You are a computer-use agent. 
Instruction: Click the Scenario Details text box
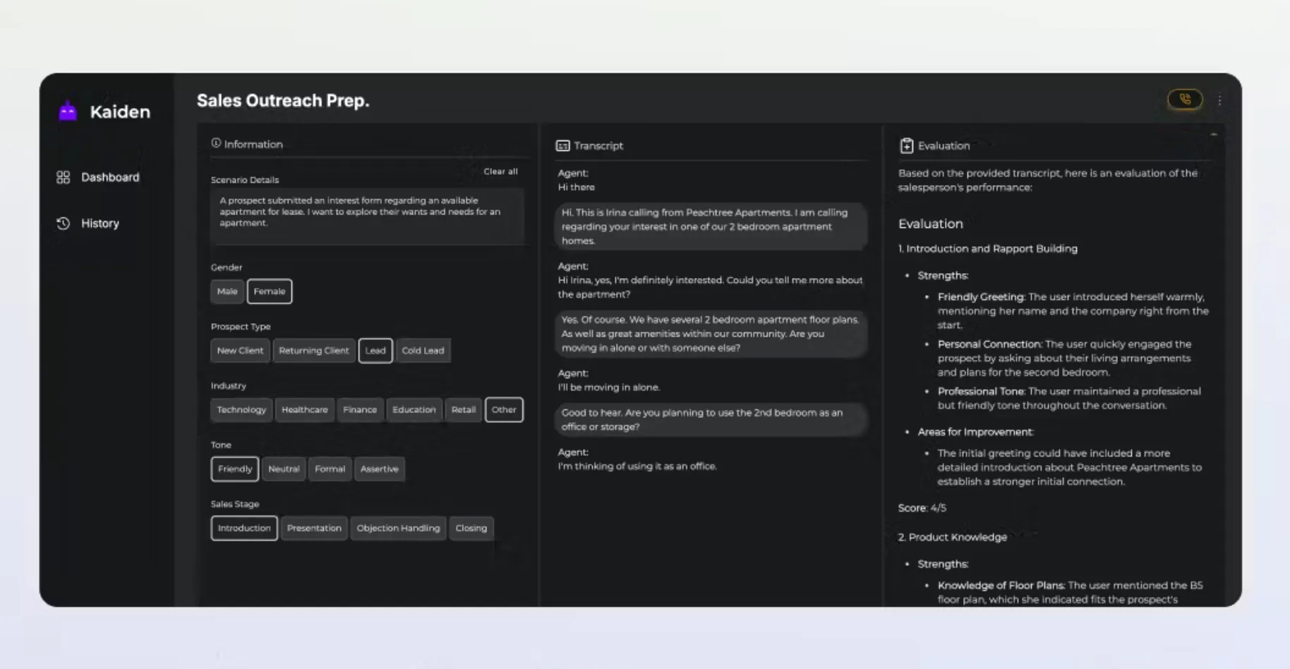tap(367, 217)
